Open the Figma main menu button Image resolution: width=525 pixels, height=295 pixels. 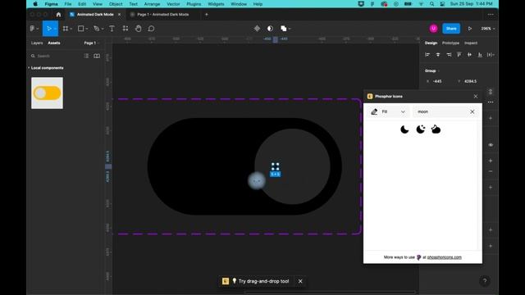[33, 29]
